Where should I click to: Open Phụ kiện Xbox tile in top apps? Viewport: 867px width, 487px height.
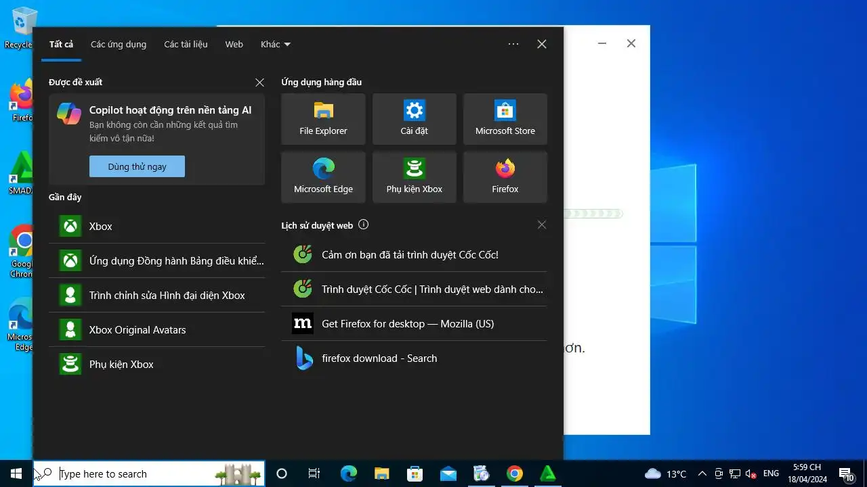pos(414,177)
